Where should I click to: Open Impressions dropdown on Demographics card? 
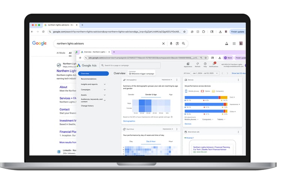(x=167, y=80)
